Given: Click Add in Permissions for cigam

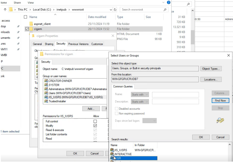Looking at the screenshot, I should (x=91, y=109).
